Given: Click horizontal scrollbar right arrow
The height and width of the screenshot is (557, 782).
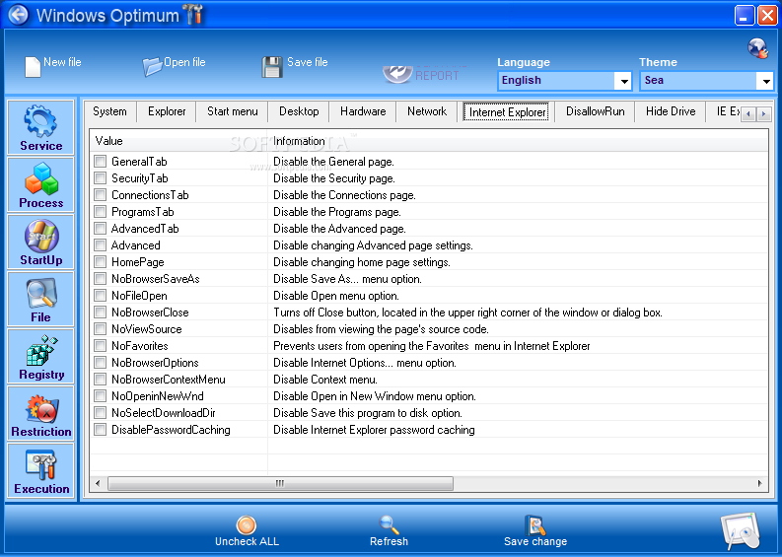Looking at the screenshot, I should [759, 483].
